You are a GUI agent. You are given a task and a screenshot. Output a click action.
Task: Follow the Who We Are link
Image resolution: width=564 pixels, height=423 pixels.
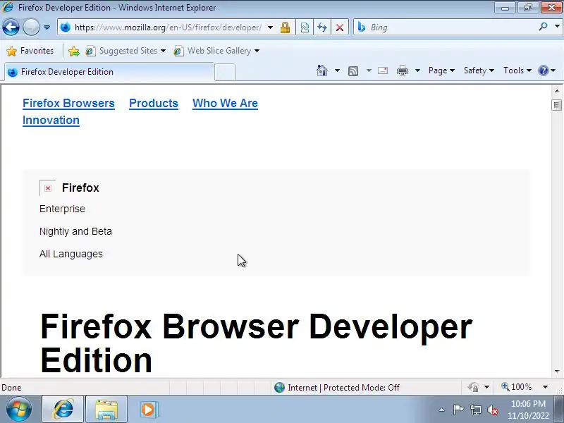click(225, 103)
